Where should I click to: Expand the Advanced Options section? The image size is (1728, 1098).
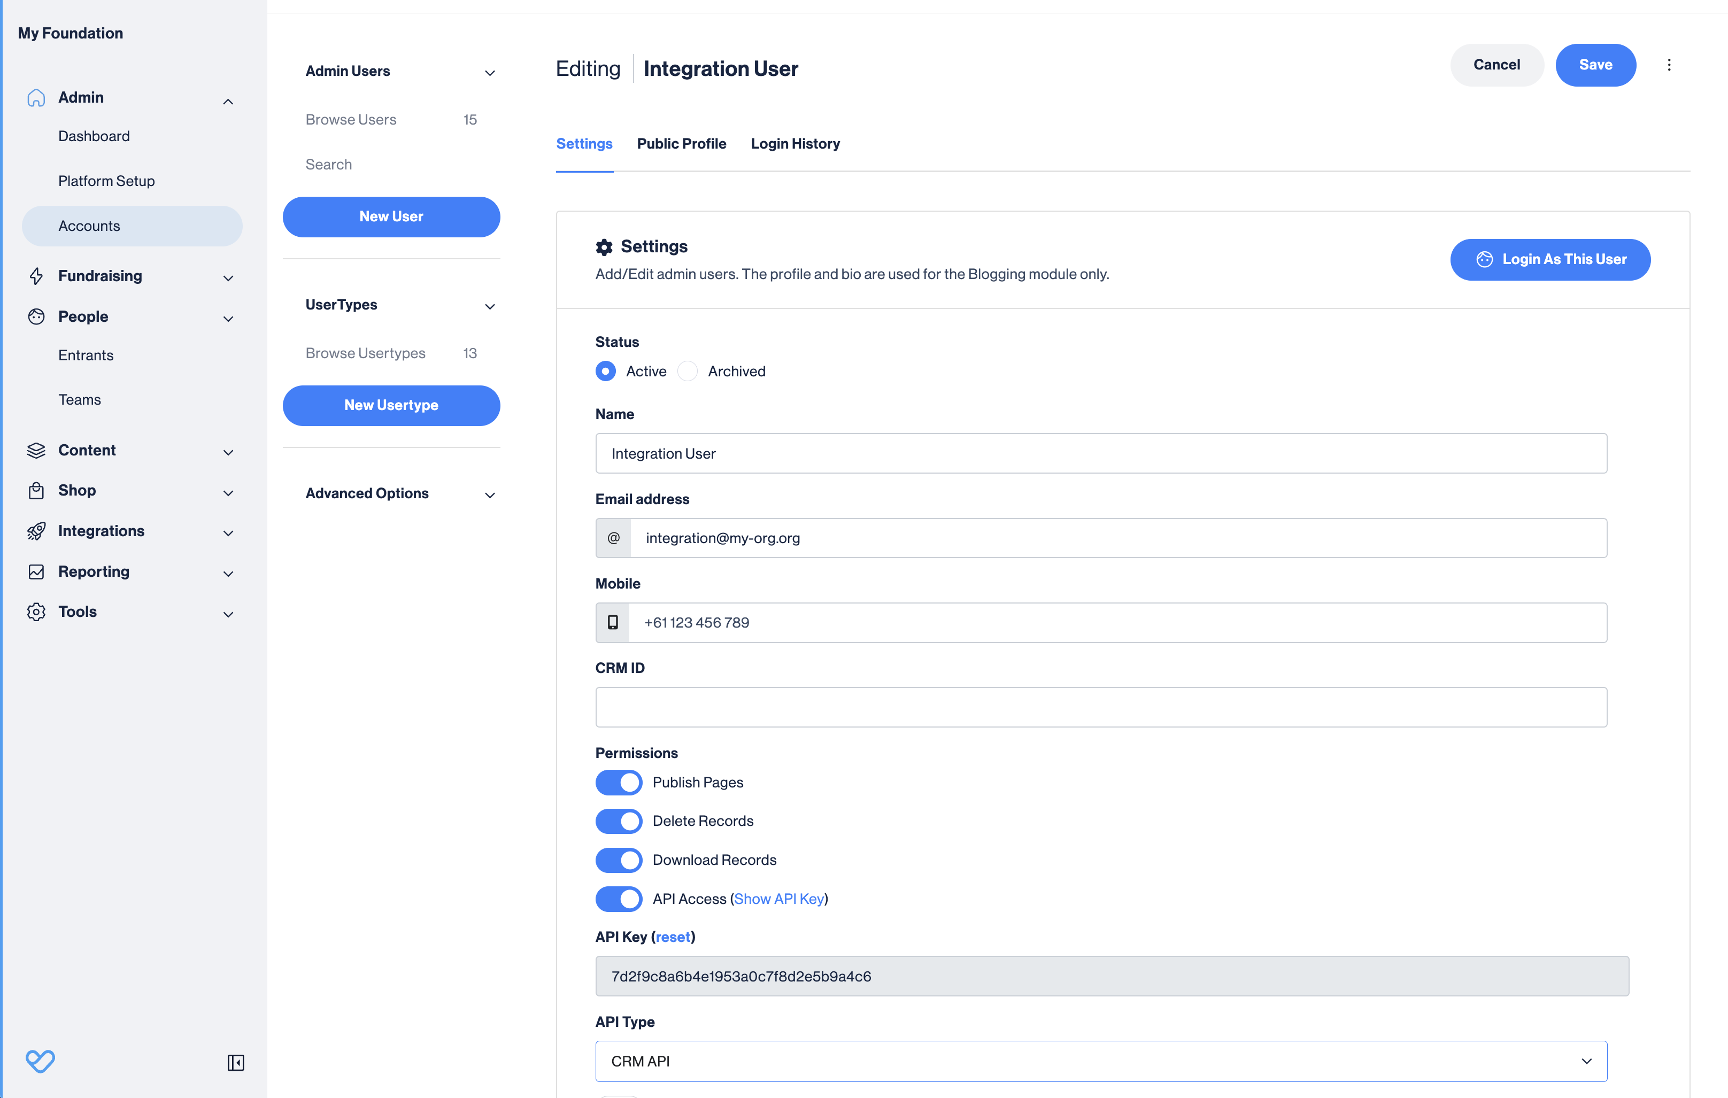(x=490, y=494)
